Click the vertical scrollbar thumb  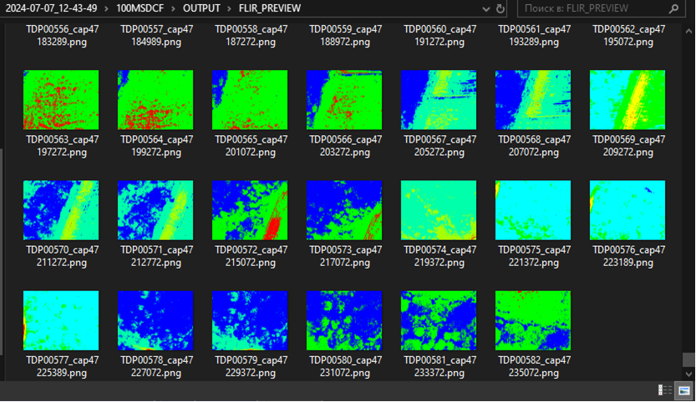688,359
